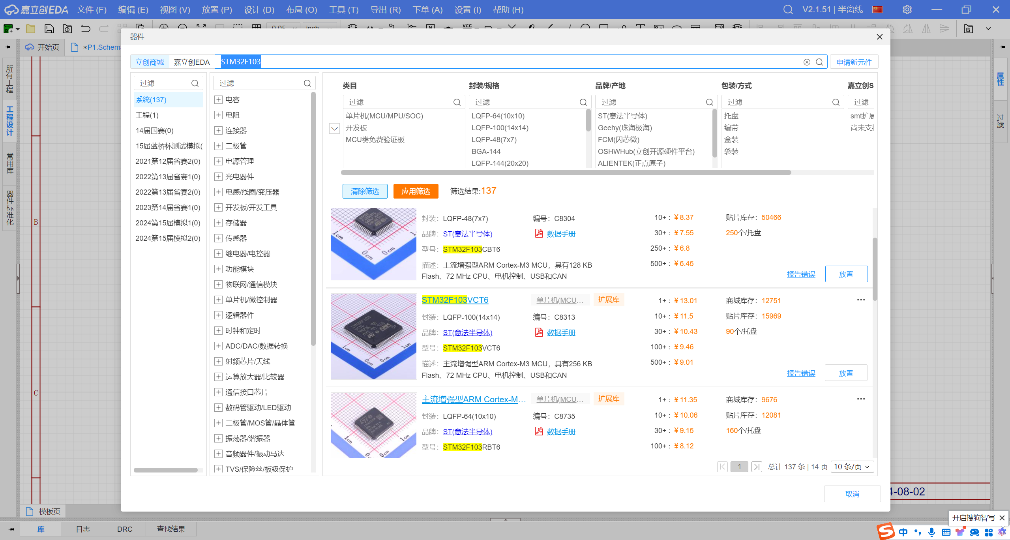This screenshot has width=1010, height=540.
Task: Click the search results vertical scrollbar
Action: click(874, 268)
